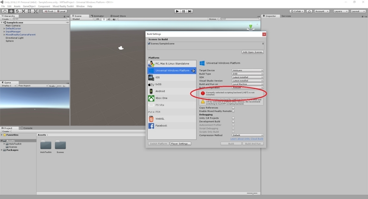This screenshot has width=368, height=199.
Task: Open HoloToolkit folder thumbnail in Assets
Action: 46,145
